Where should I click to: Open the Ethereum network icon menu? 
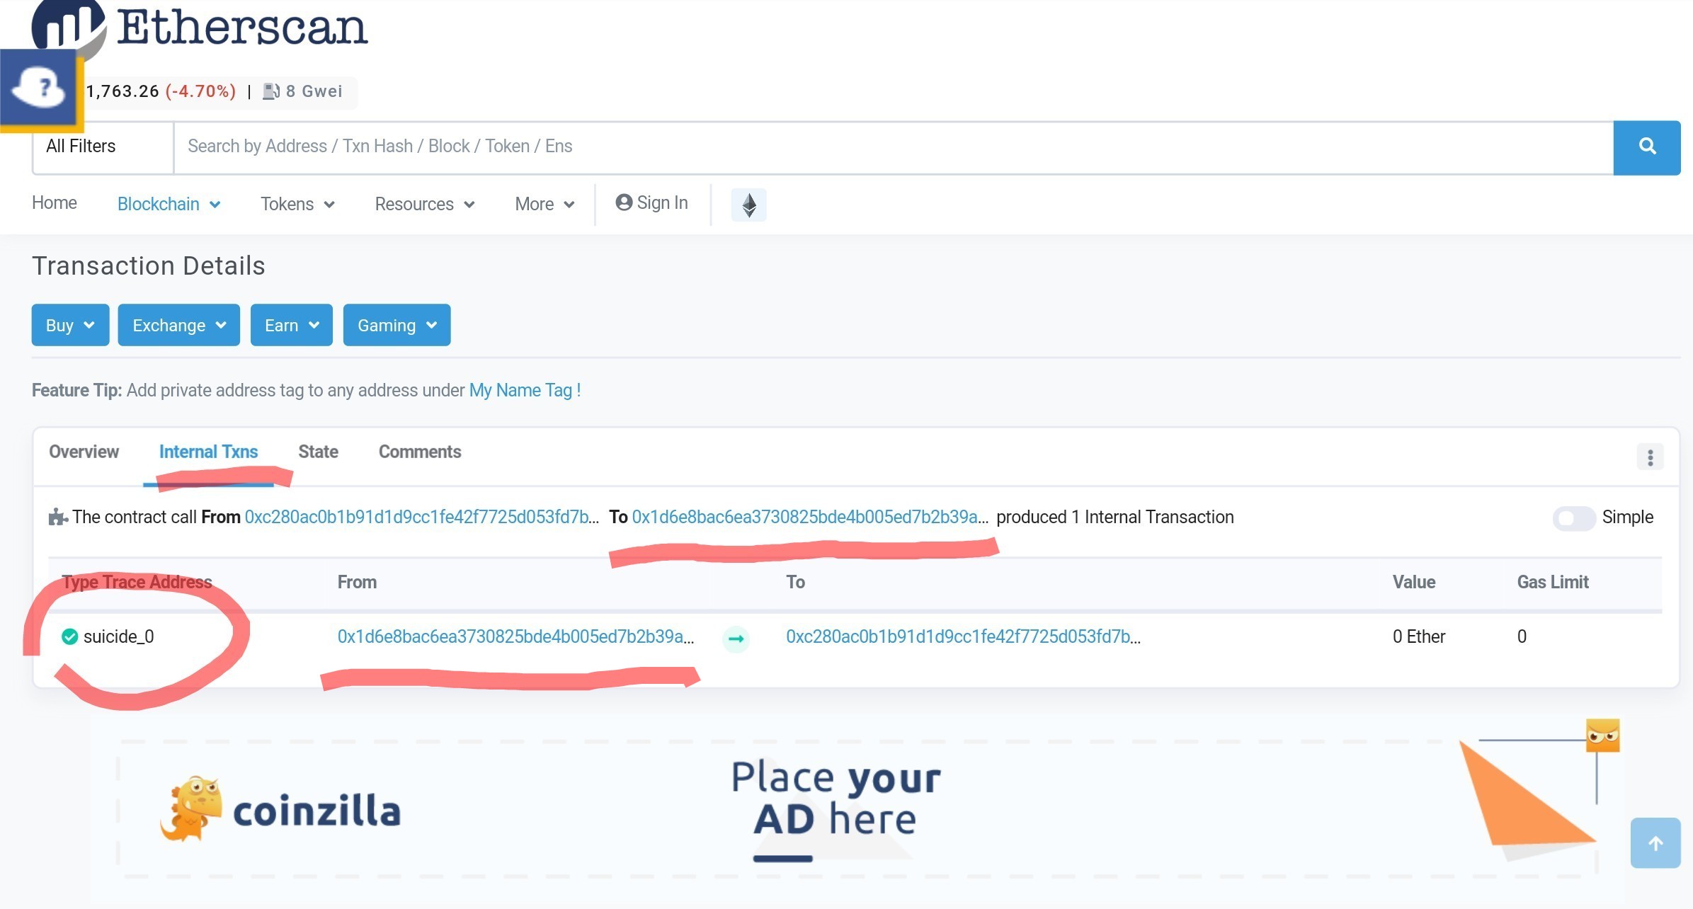(x=748, y=205)
